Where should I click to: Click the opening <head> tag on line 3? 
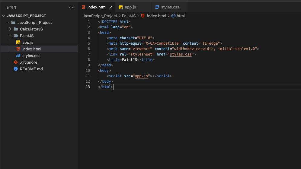[104, 33]
